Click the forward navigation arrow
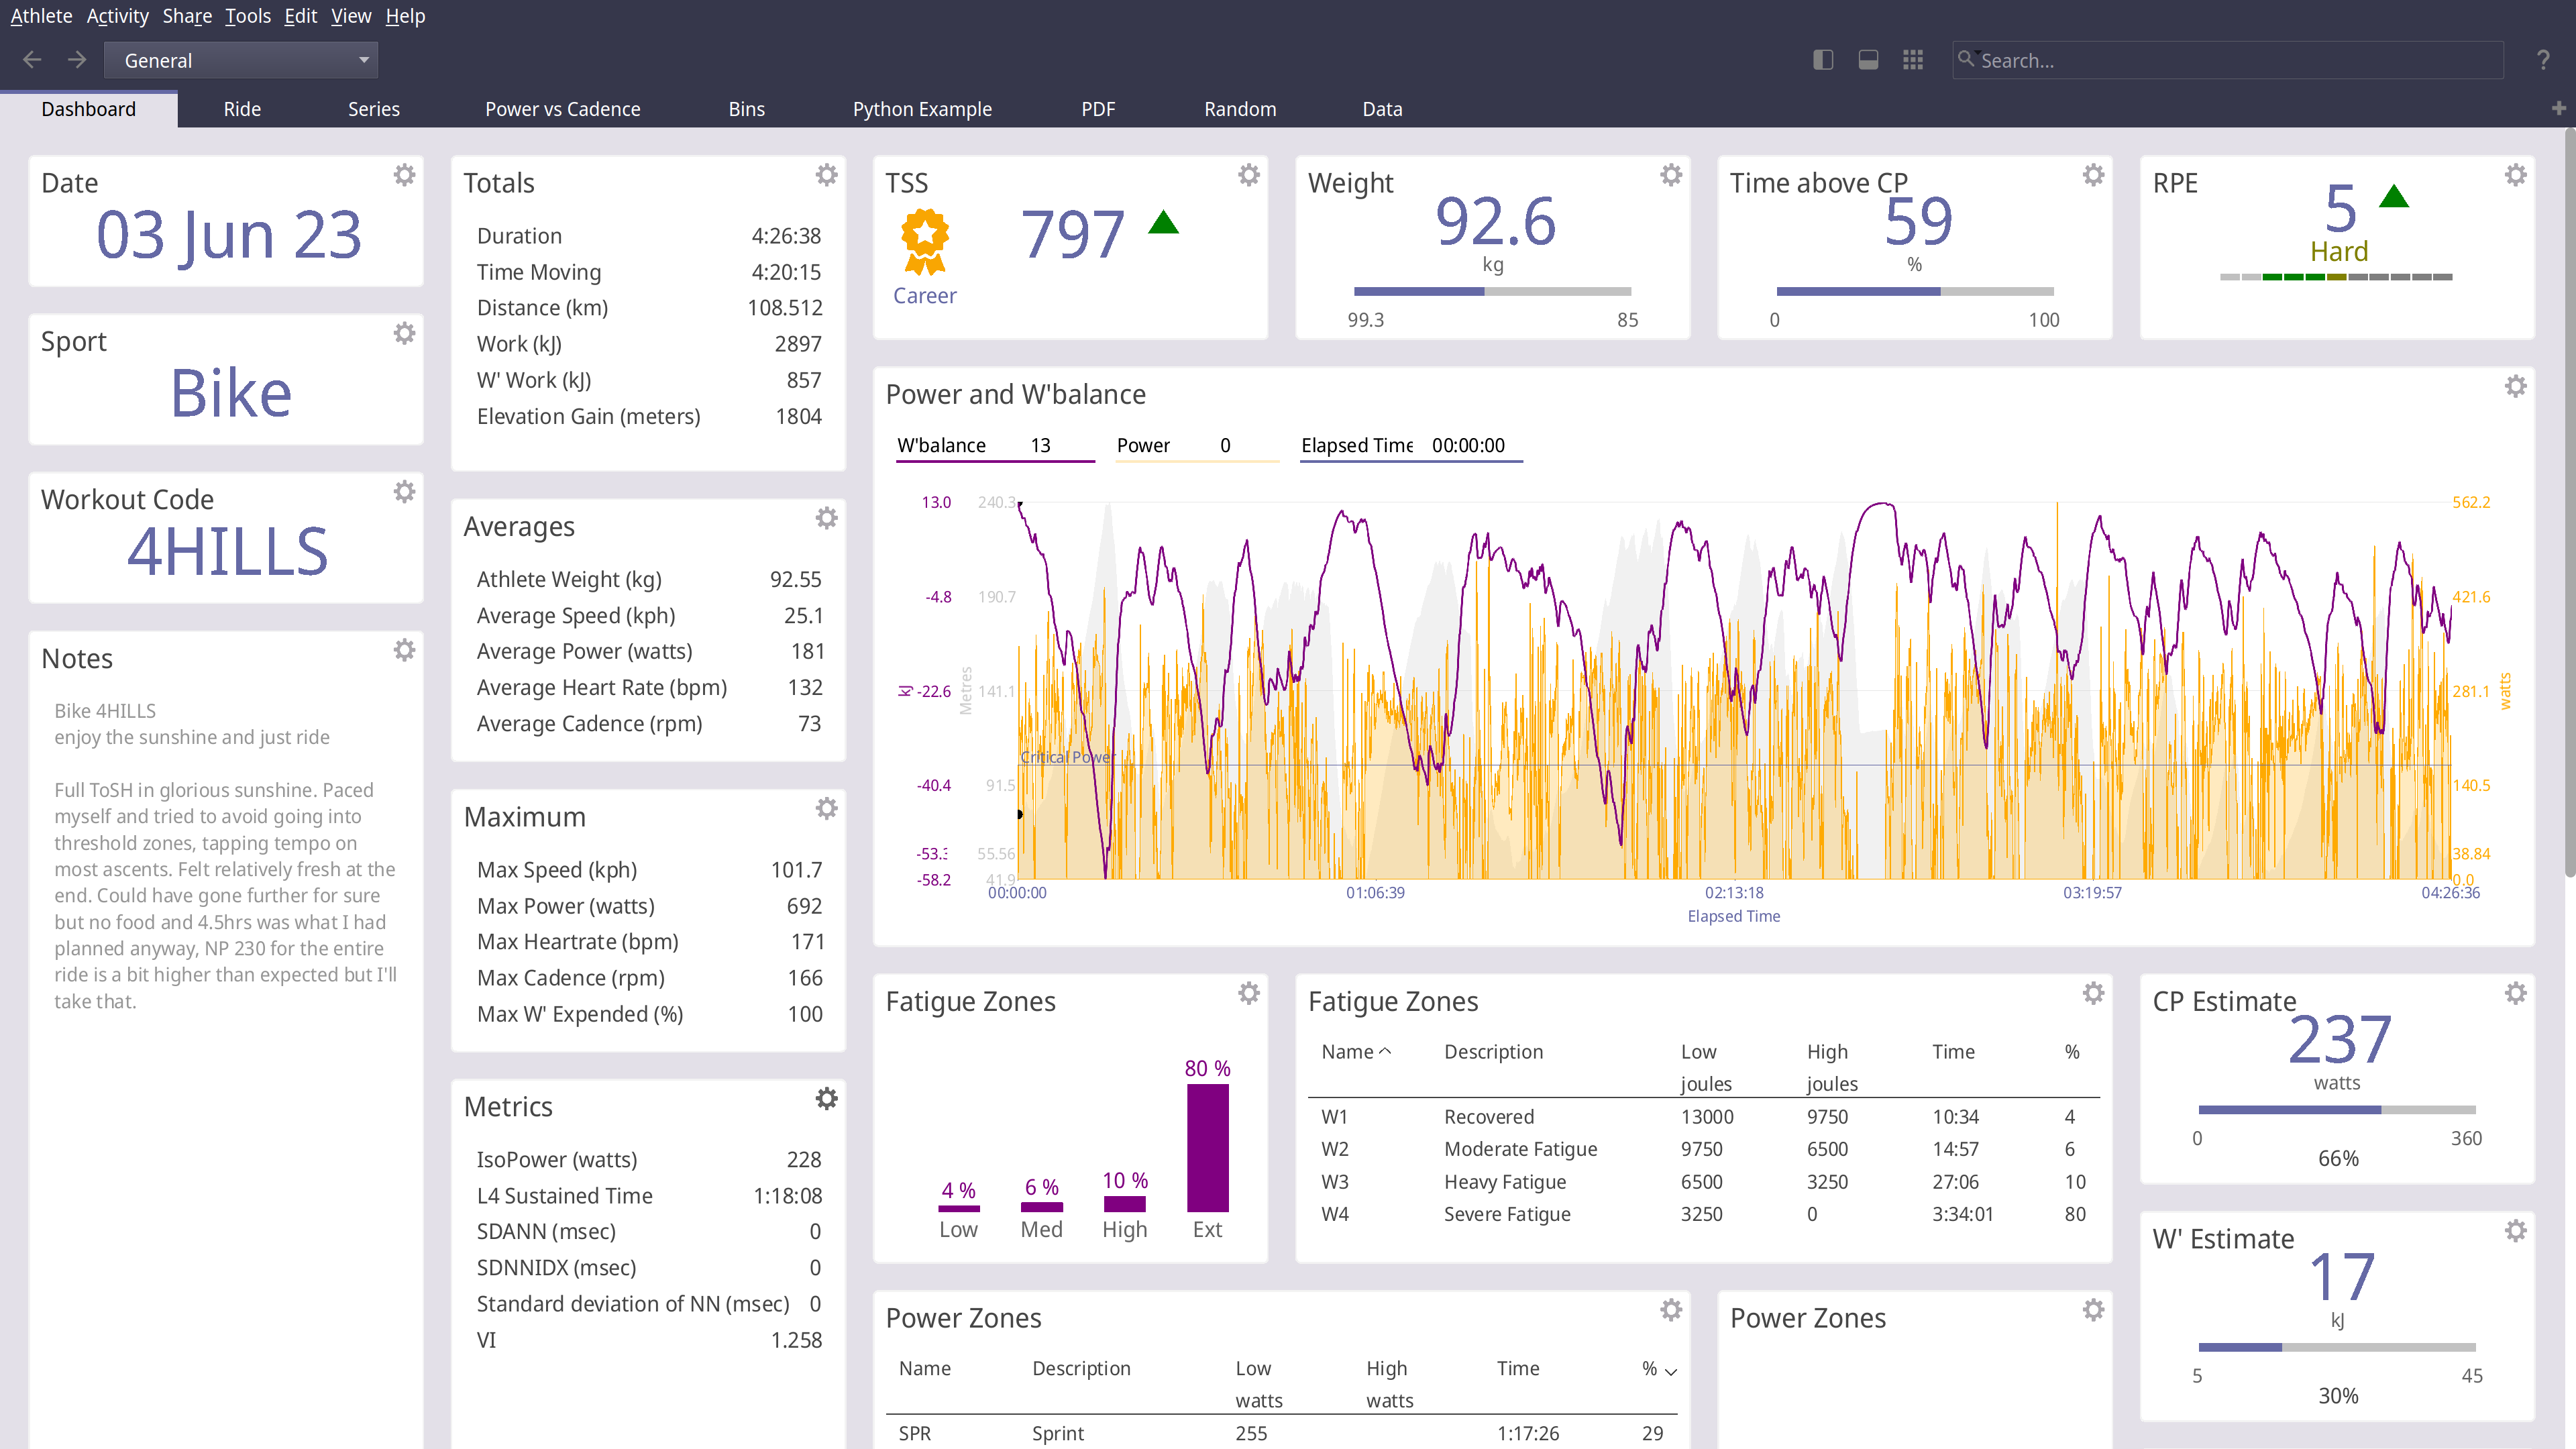The width and height of the screenshot is (2576, 1449). (77, 60)
